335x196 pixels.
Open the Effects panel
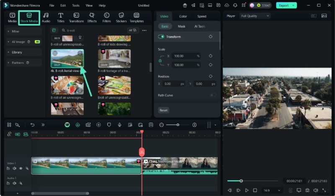tap(92, 17)
